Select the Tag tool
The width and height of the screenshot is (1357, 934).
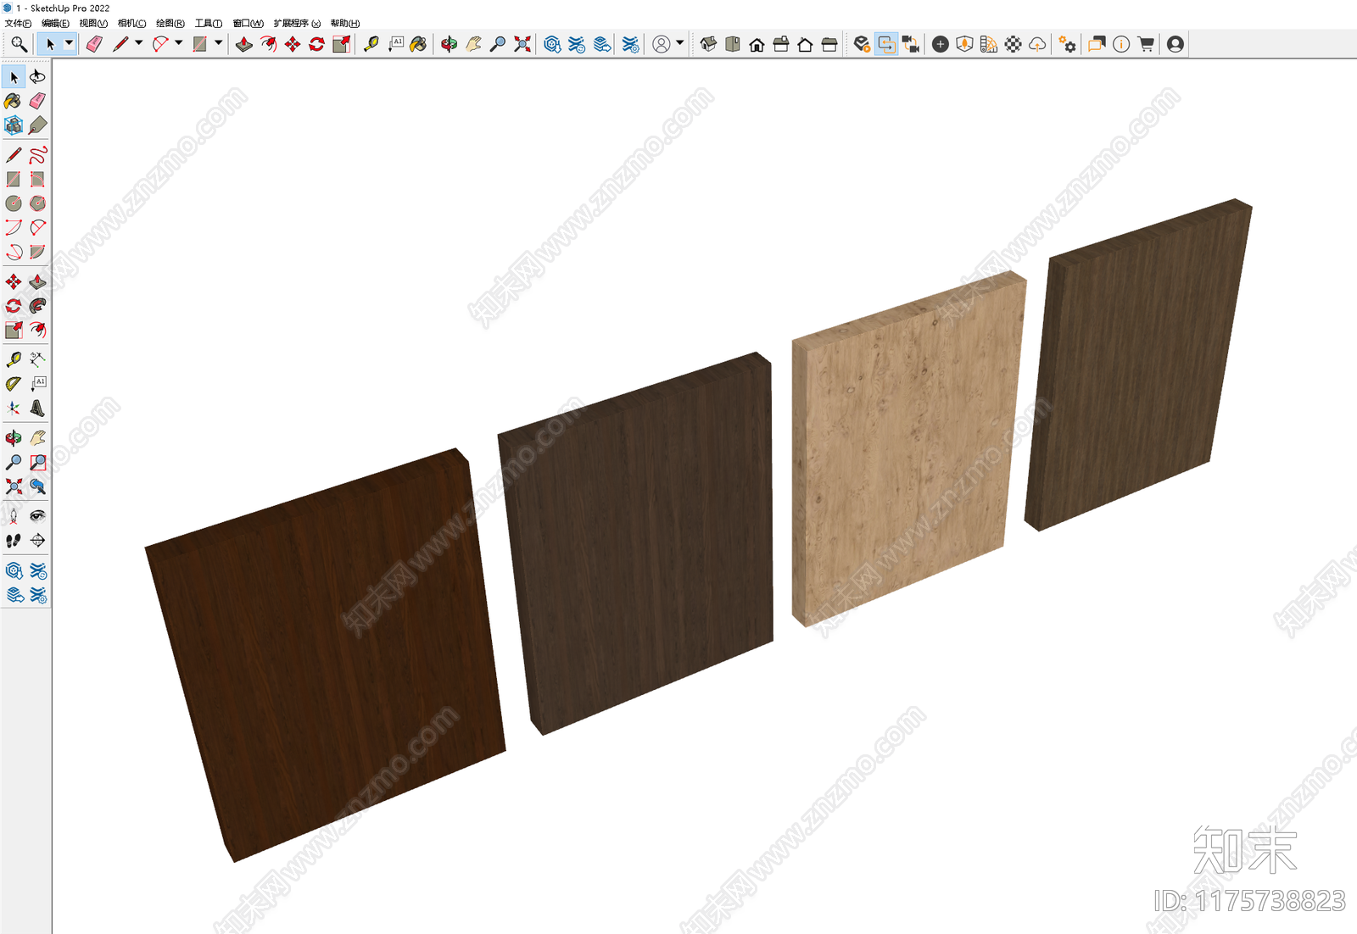[37, 125]
